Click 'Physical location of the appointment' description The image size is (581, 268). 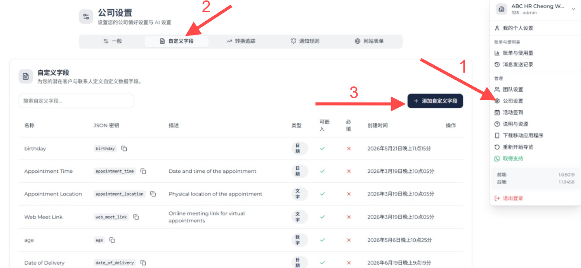pyautogui.click(x=215, y=194)
